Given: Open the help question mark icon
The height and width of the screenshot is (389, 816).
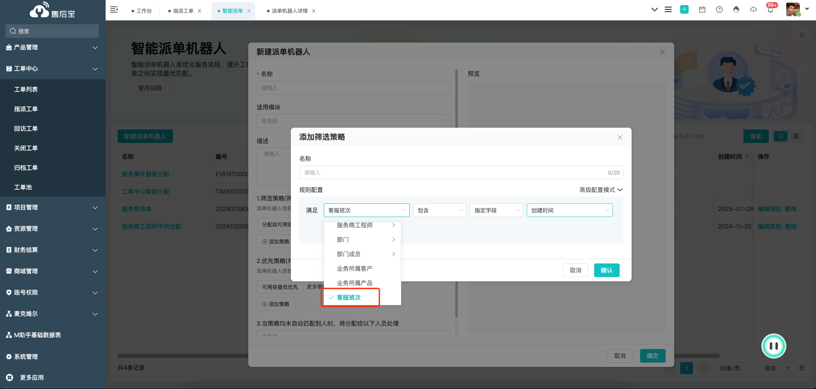Looking at the screenshot, I should [719, 9].
